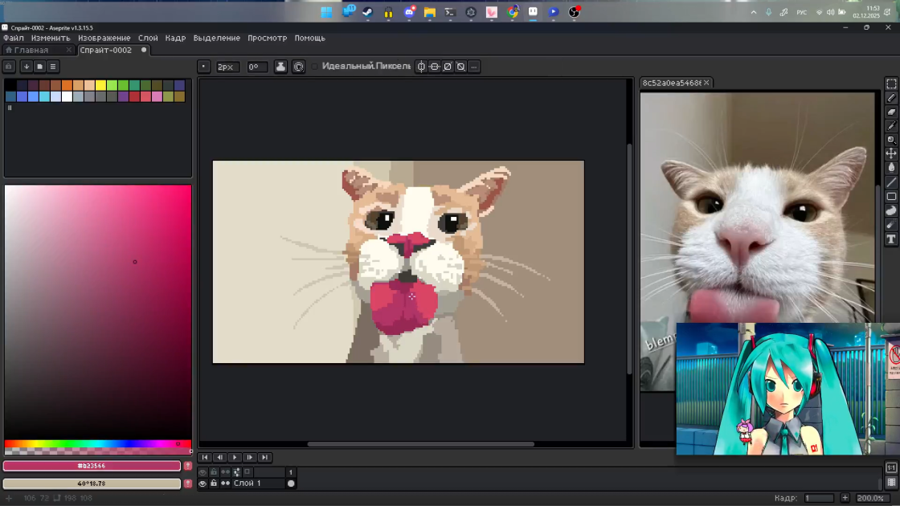The width and height of the screenshot is (900, 506).
Task: Click the foreground color #b23566 button
Action: coord(92,466)
